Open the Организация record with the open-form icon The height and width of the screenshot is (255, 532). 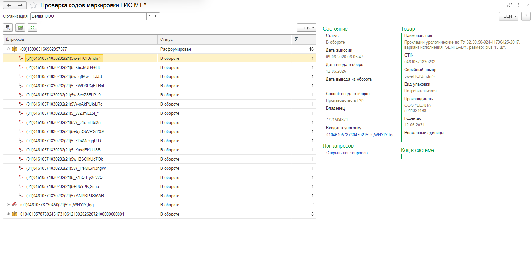pyautogui.click(x=156, y=16)
